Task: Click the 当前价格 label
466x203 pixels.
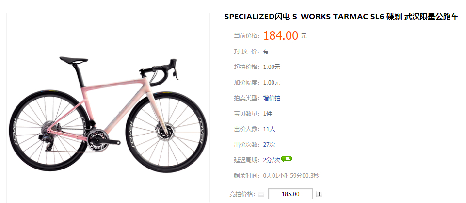Action: coord(247,36)
